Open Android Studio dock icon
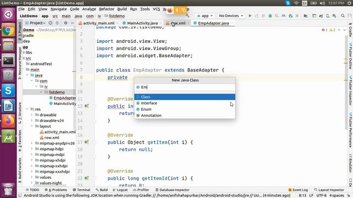Screen dimensions: 353x198 point(8,136)
